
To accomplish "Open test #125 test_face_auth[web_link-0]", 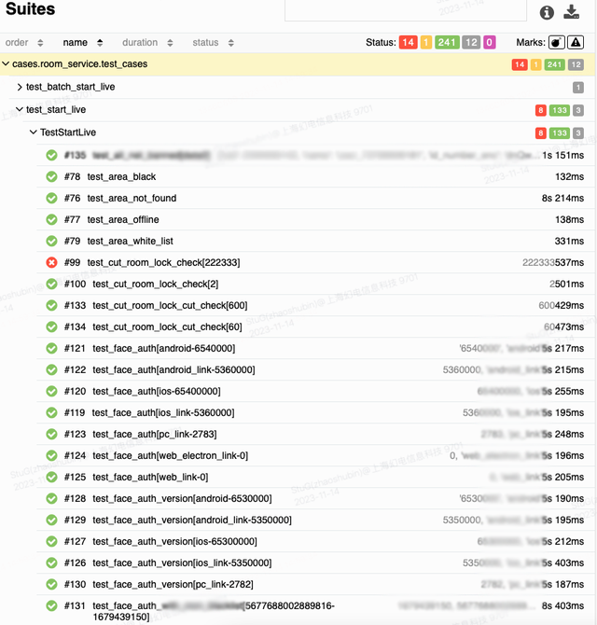I will [x=315, y=477].
